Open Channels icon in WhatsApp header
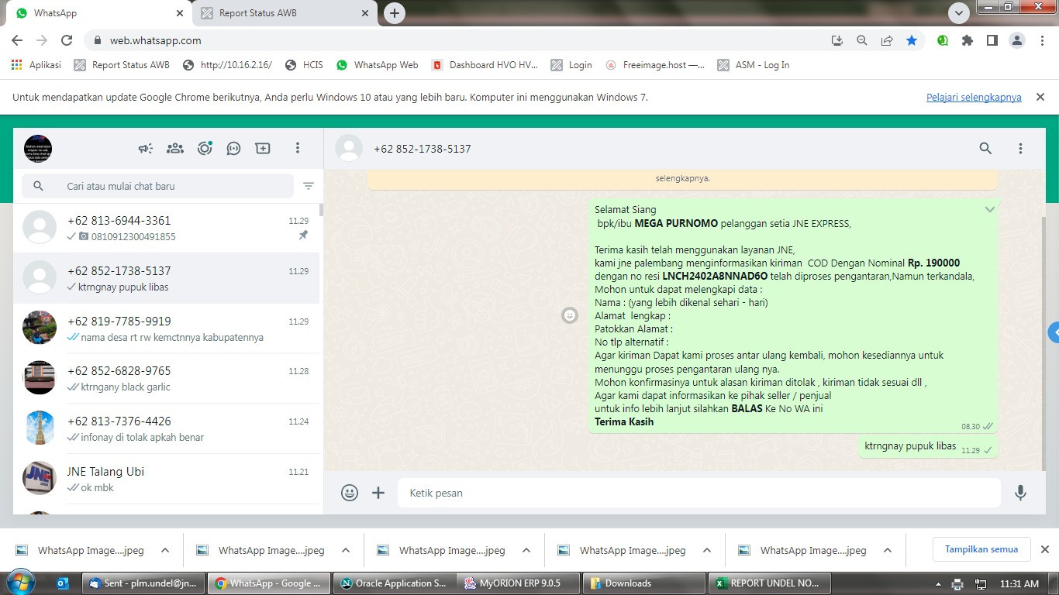The height and width of the screenshot is (595, 1059). 233,148
